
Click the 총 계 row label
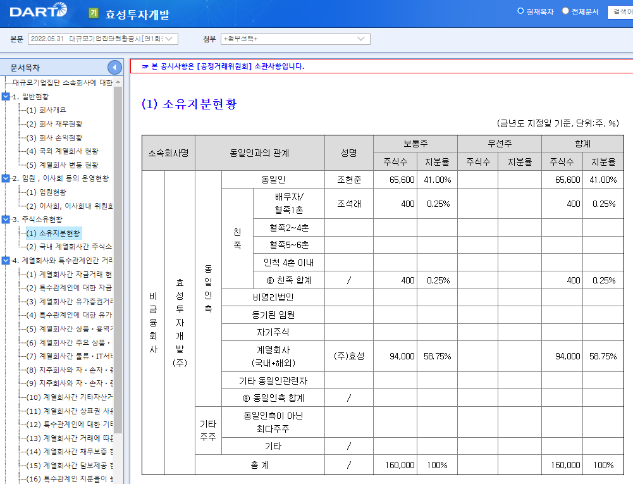[x=259, y=465]
